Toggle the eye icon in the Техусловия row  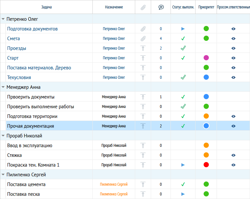[x=233, y=77]
